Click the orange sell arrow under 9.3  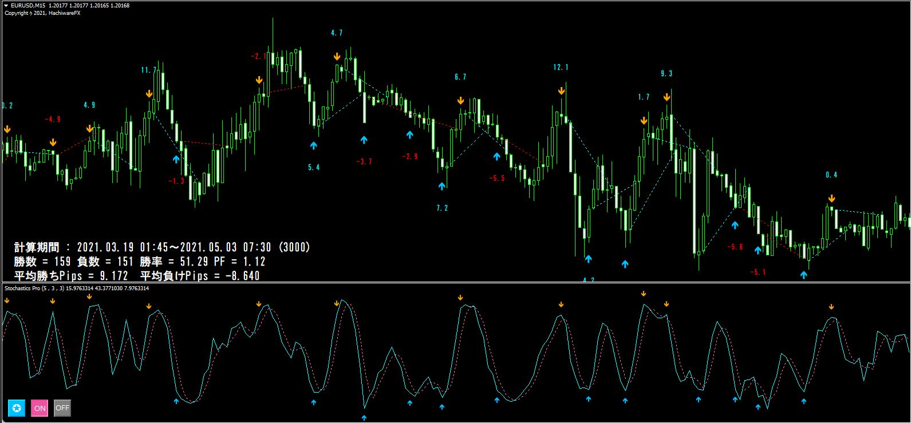[667, 97]
